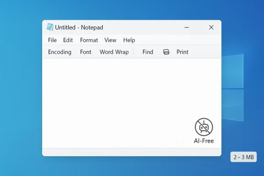The image size is (264, 176).
Task: Click the printer icon in the toolbar
Action: [166, 52]
